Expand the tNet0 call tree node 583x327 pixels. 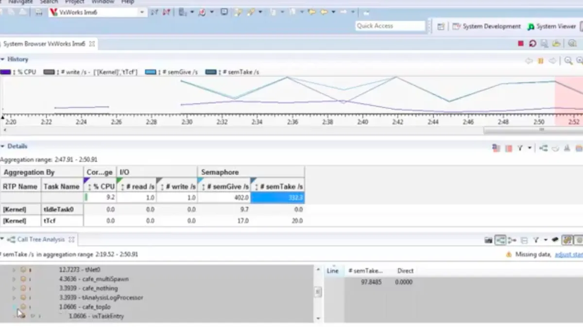tap(14, 270)
